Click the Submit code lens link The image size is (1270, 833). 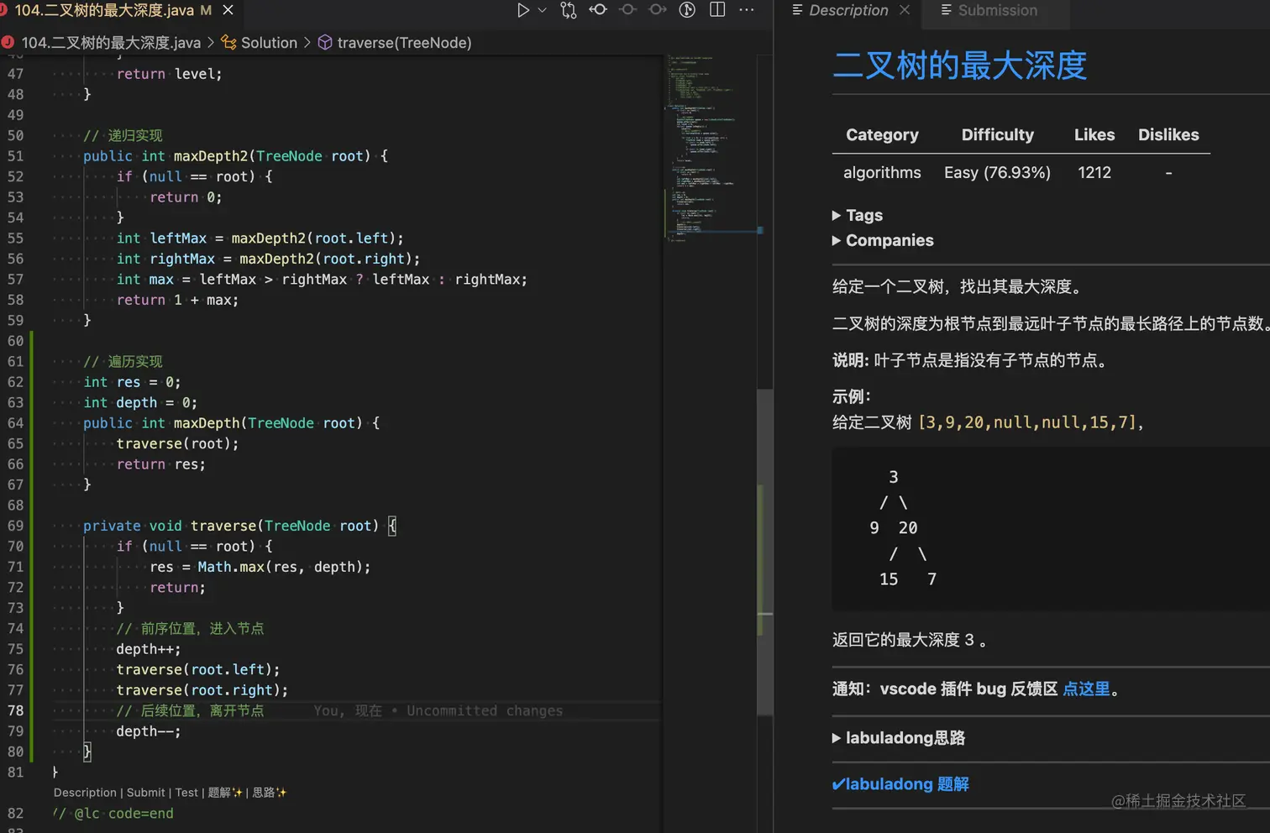coord(145,793)
